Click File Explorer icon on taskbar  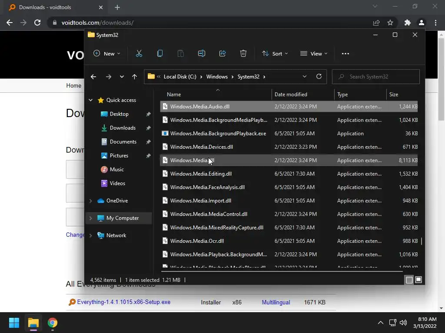click(33, 323)
